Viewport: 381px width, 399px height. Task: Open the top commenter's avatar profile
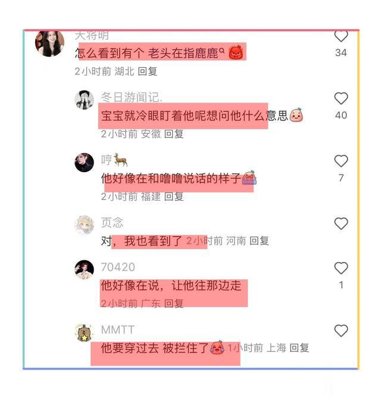pyautogui.click(x=49, y=43)
